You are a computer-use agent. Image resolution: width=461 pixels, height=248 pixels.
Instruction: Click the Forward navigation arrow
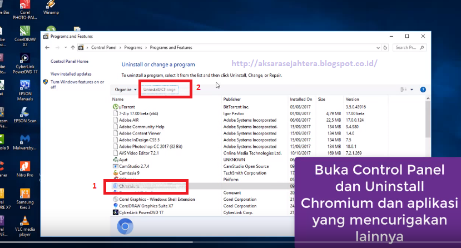[57, 48]
